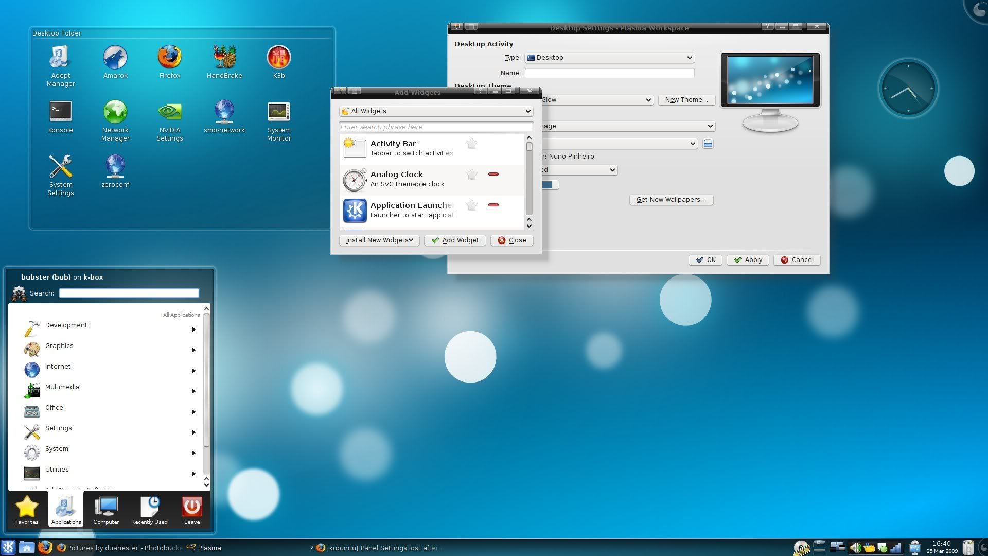Click OK in Desktop Settings
The height and width of the screenshot is (556, 988).
click(x=705, y=260)
